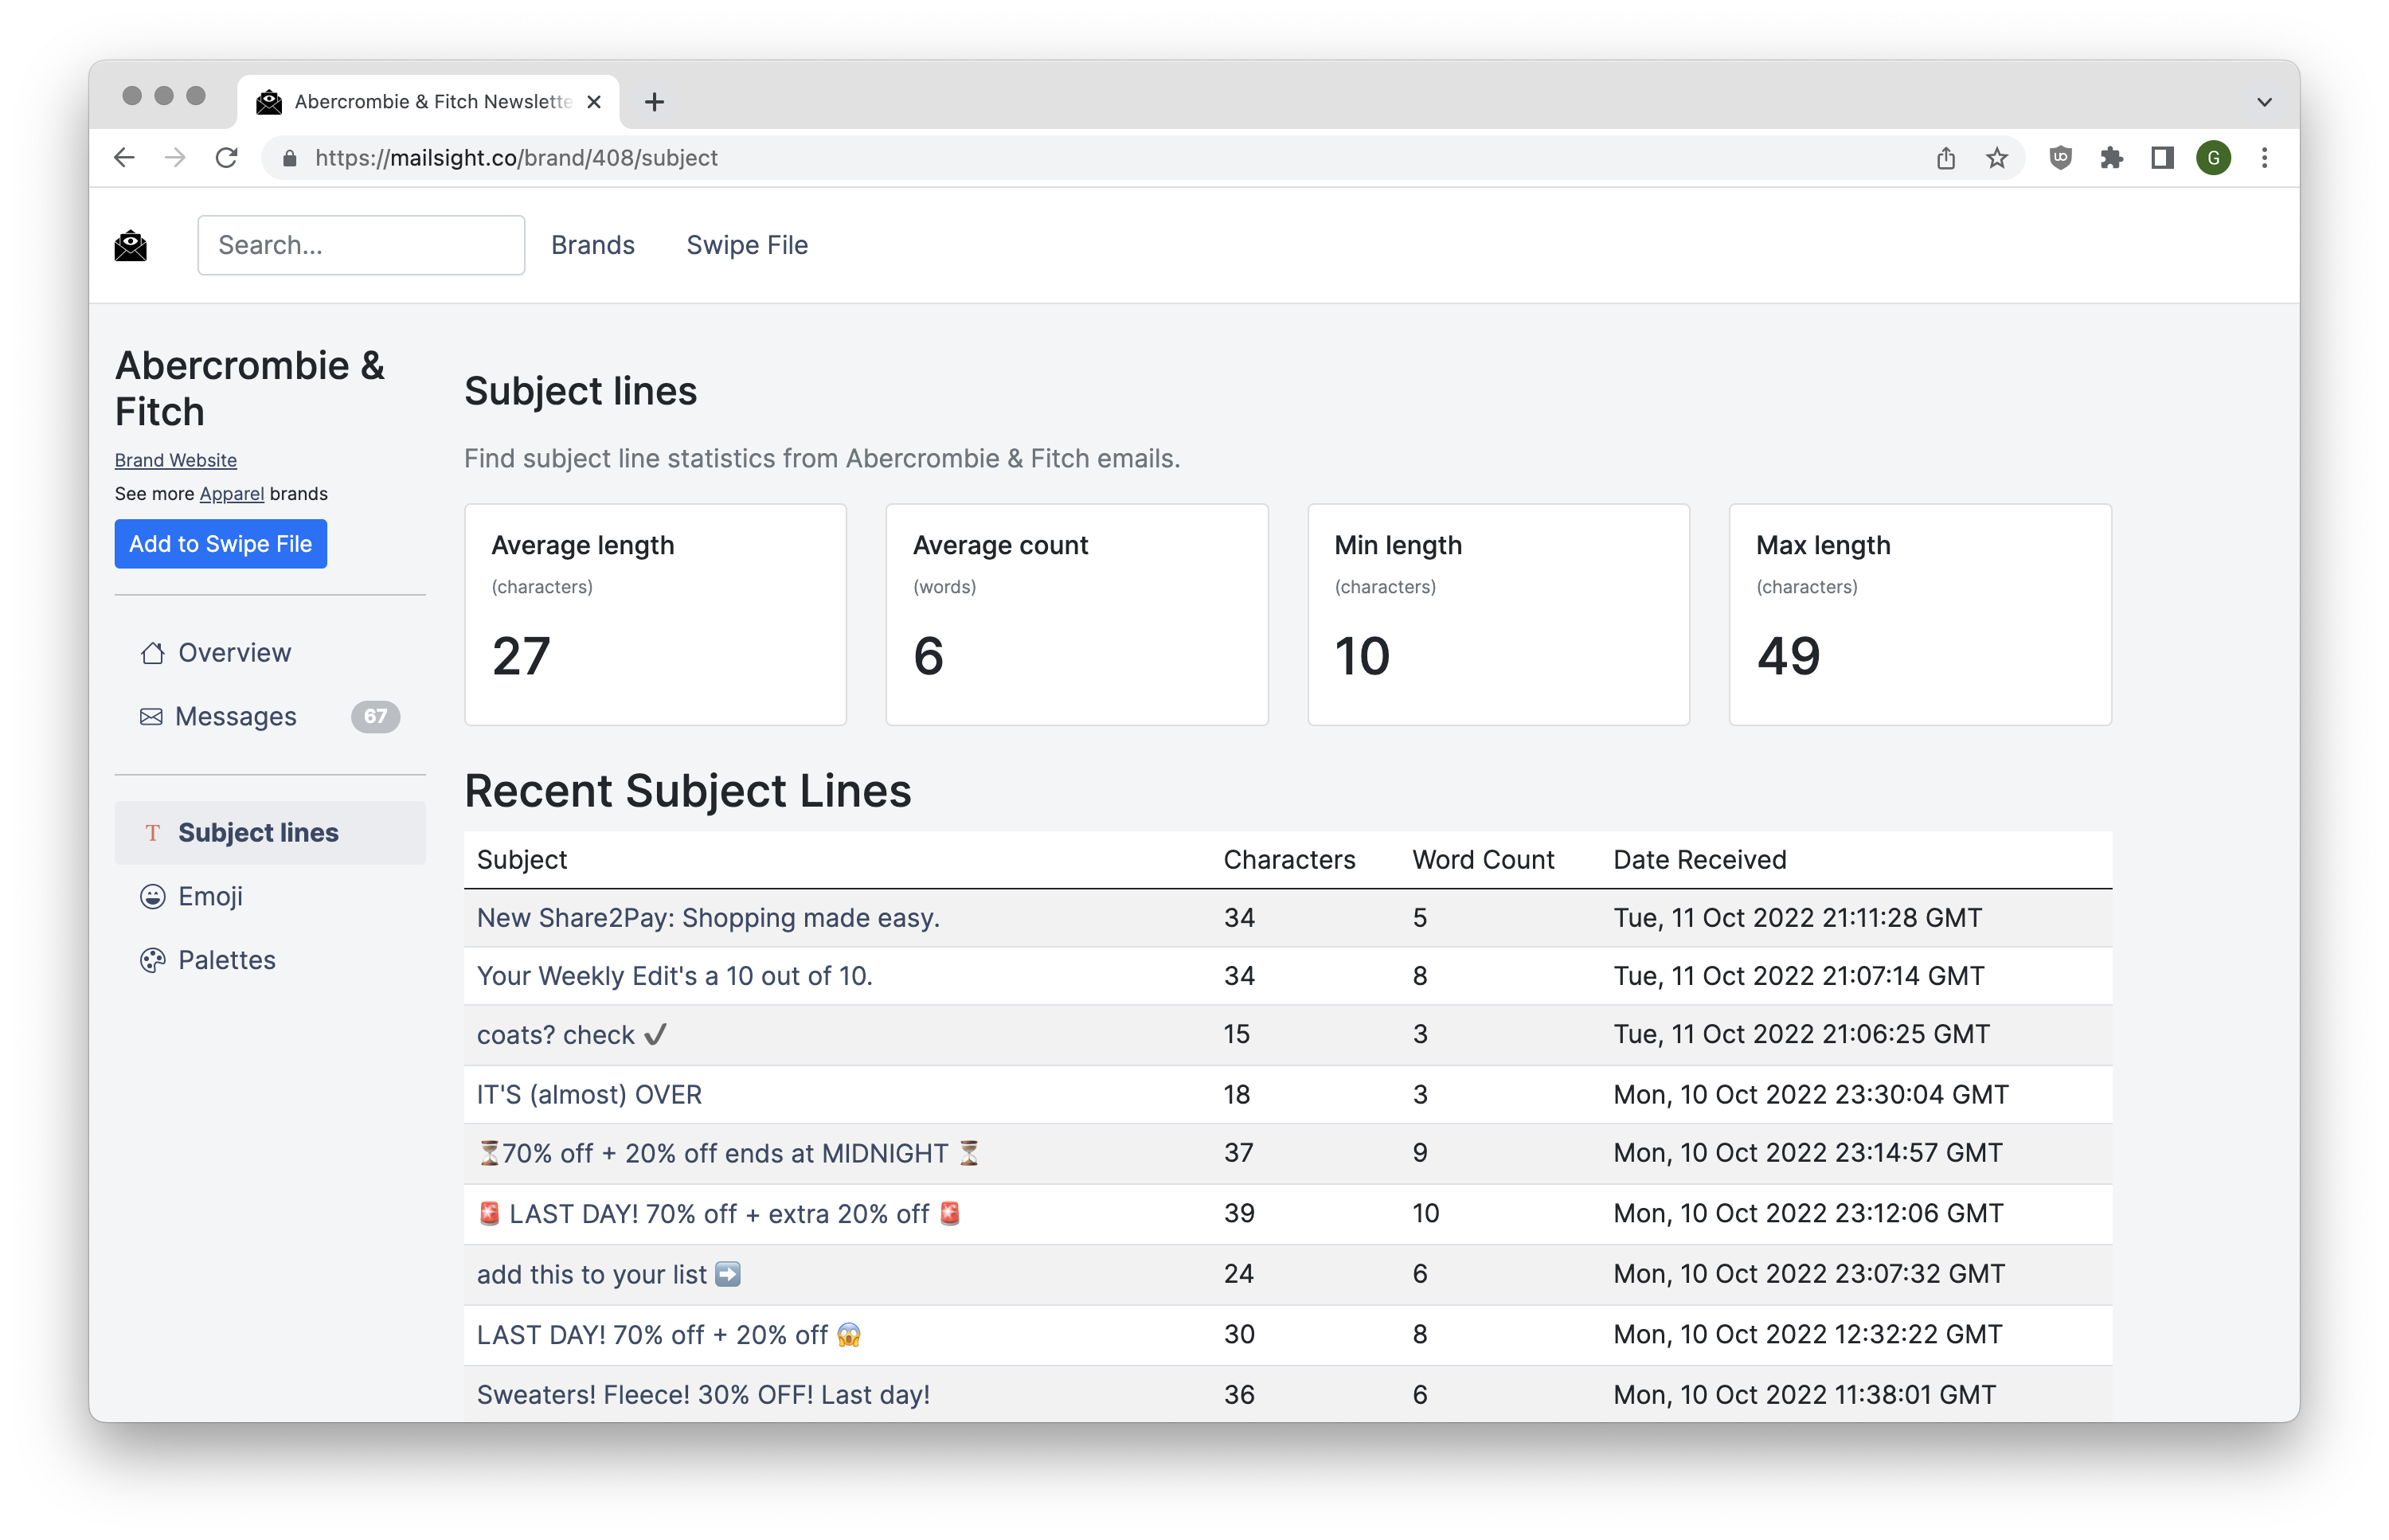
Task: Go back with the browser back arrow
Action: click(124, 158)
